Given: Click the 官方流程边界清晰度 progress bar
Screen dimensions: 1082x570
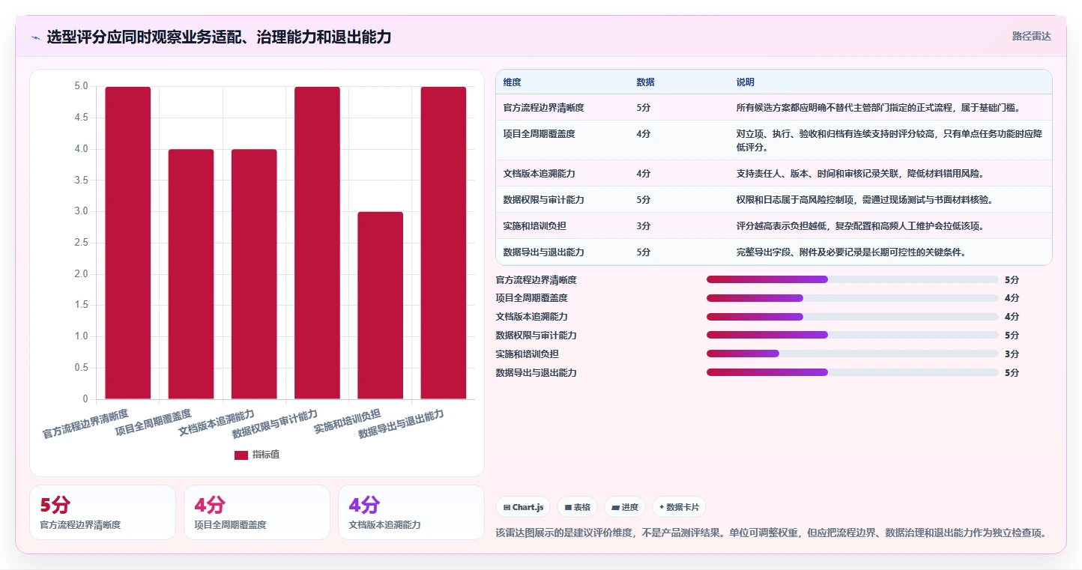Looking at the screenshot, I should click(853, 279).
